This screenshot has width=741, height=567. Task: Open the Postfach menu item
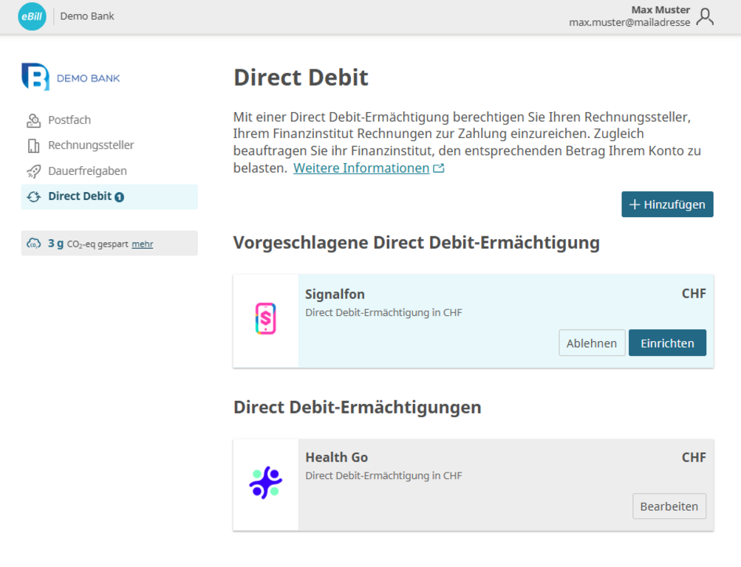click(69, 120)
